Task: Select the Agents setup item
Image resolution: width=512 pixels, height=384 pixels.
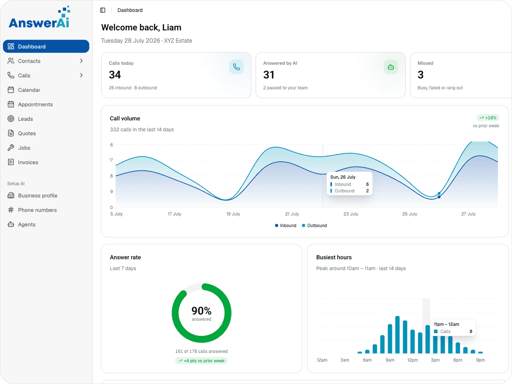Action: pos(46,225)
